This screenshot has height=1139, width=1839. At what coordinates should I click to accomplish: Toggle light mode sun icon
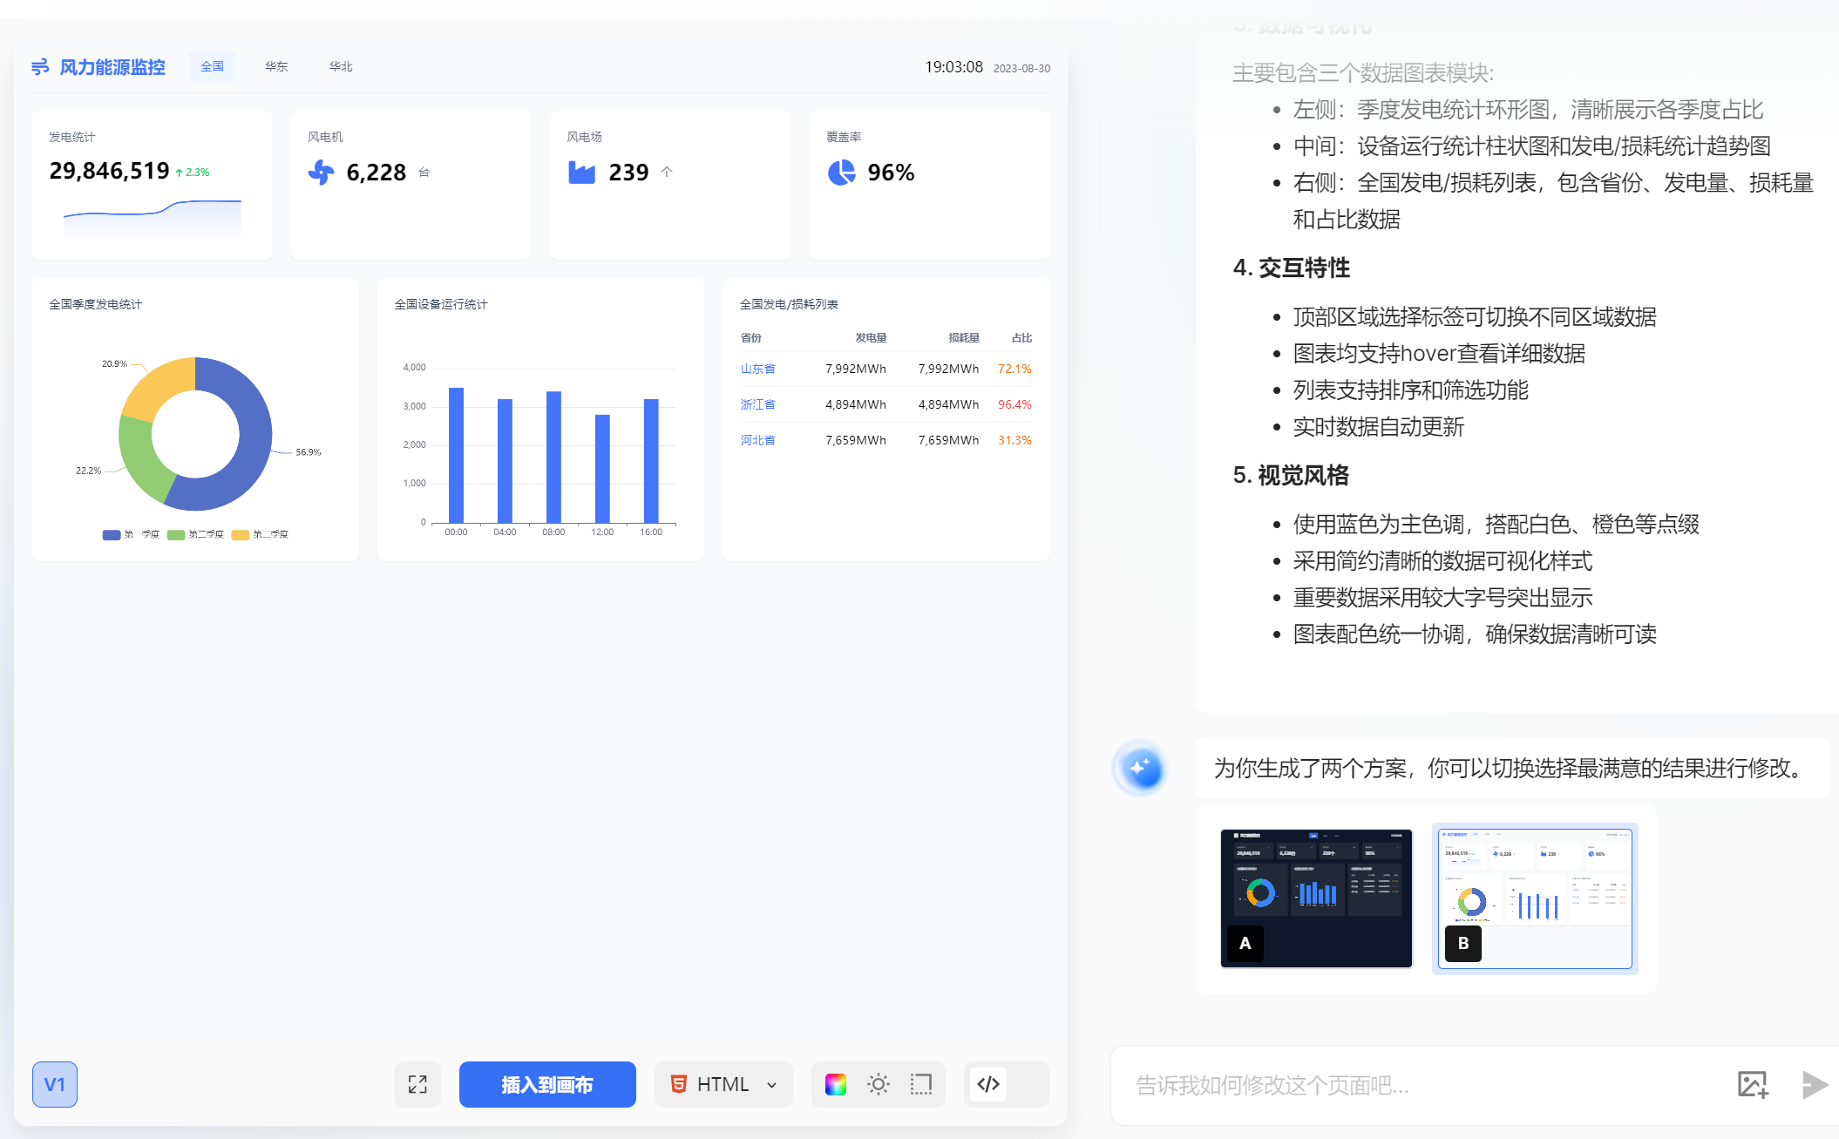point(879,1084)
